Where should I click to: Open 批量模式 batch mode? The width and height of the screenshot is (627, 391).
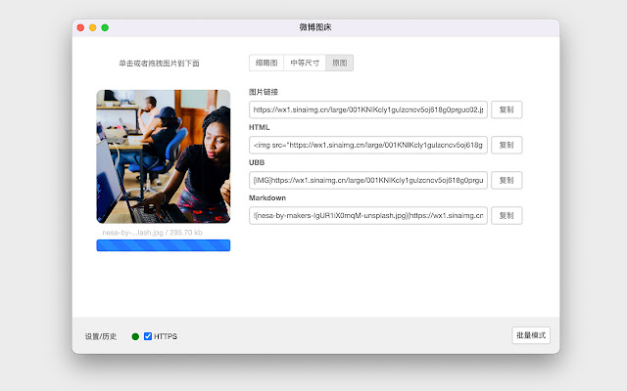point(531,335)
